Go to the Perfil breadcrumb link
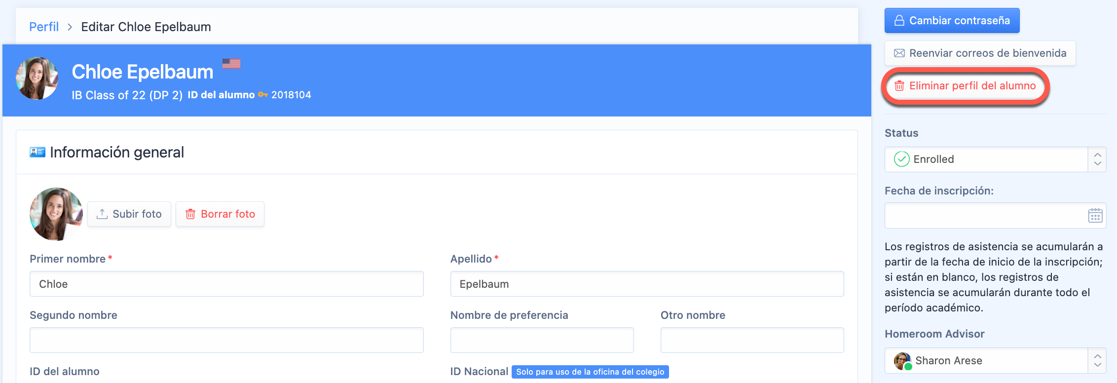Image resolution: width=1117 pixels, height=383 pixels. 44,27
